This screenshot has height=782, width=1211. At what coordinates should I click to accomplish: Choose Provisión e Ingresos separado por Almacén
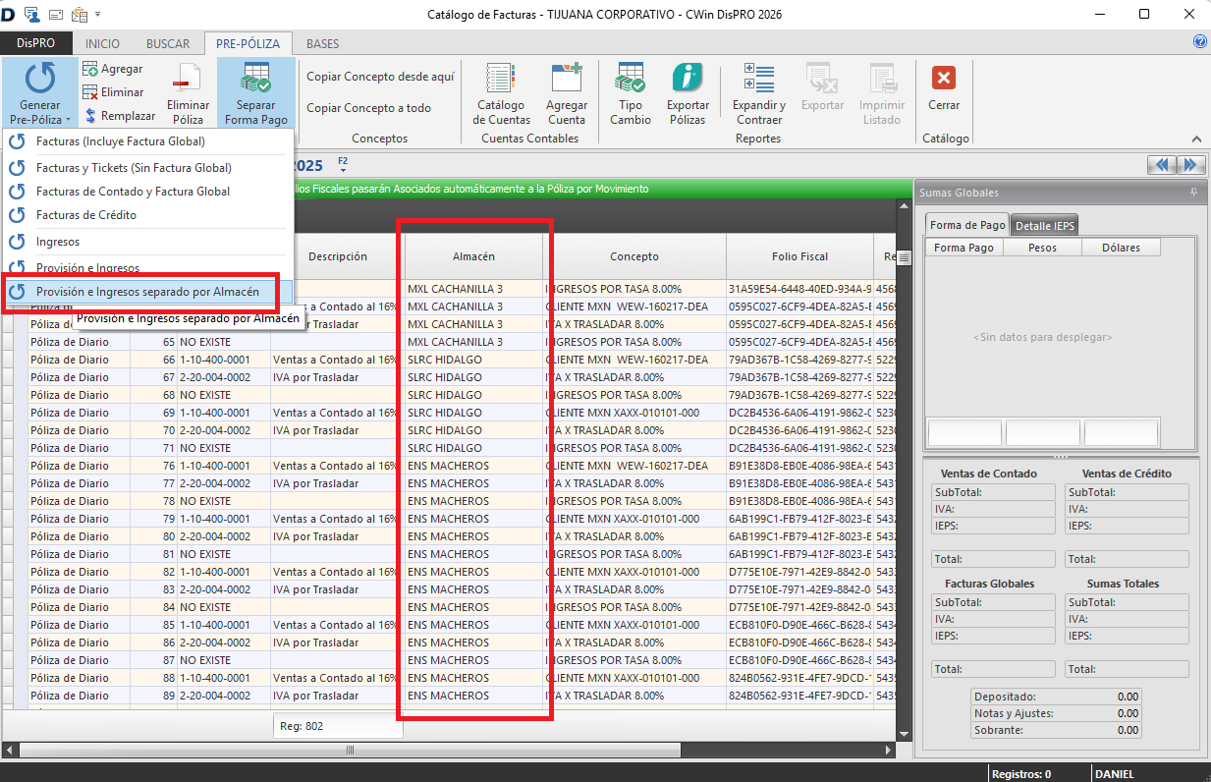point(147,292)
